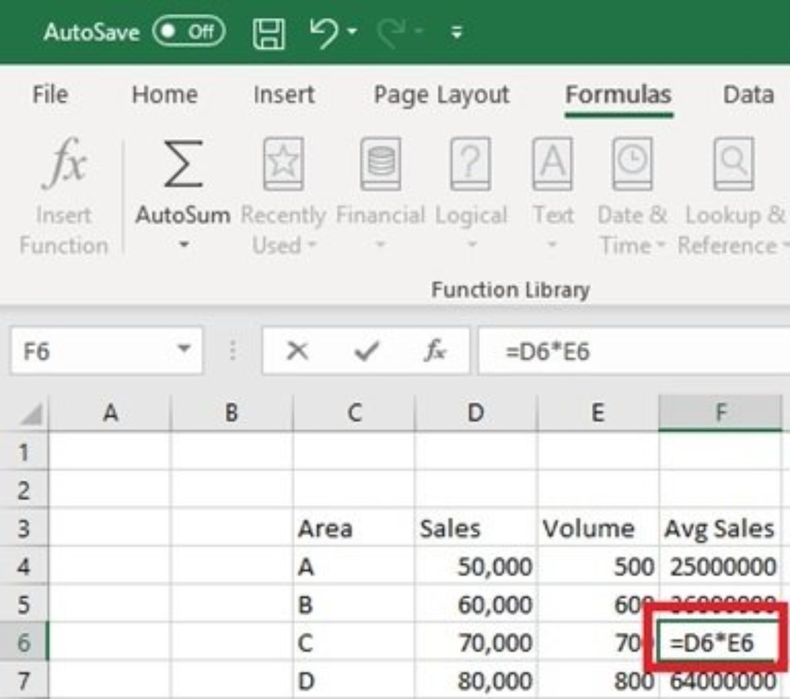Viewport: 790px width, 699px height.
Task: Click the cell containing 60,000
Action: (x=475, y=604)
